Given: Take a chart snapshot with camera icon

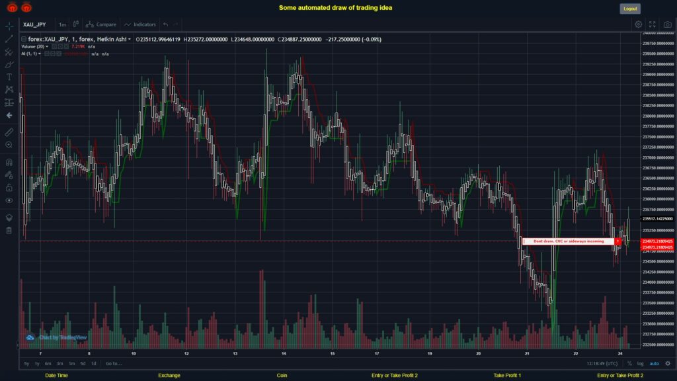Looking at the screenshot, I should (x=668, y=24).
